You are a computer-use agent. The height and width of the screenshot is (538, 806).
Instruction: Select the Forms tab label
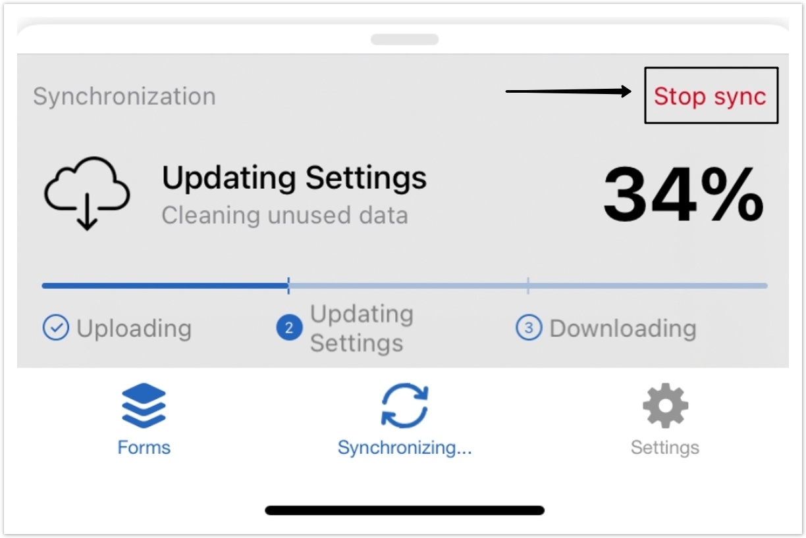click(x=144, y=448)
